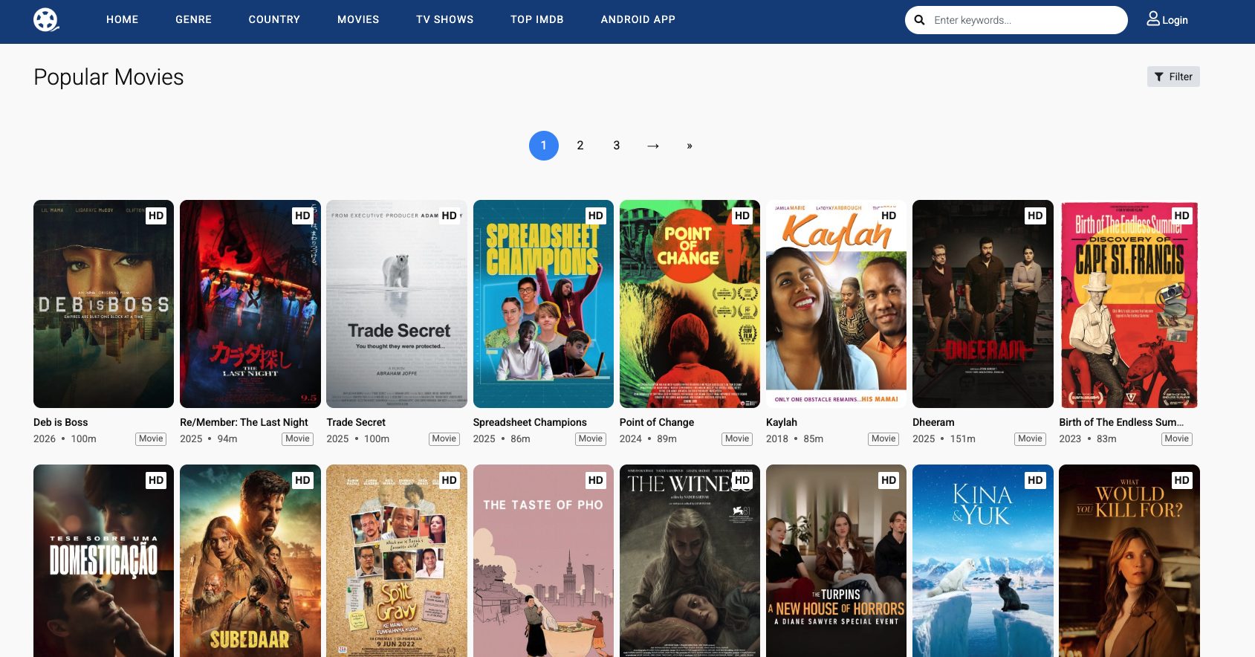Jump to last page double-chevron
The width and height of the screenshot is (1255, 657).
point(690,146)
